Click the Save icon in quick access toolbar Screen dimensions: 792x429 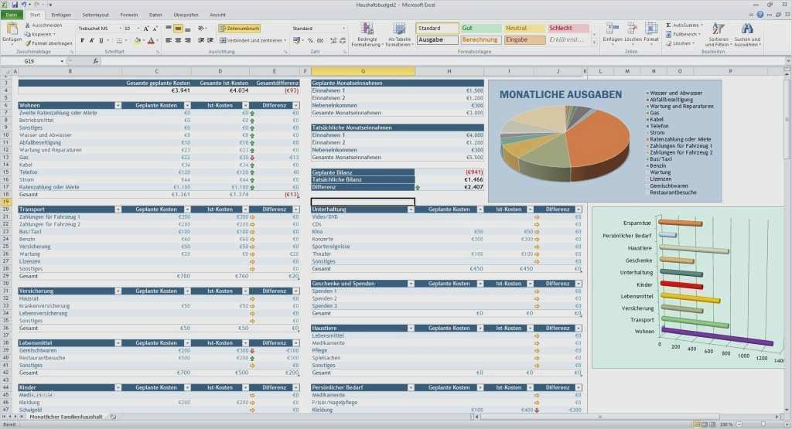14,5
